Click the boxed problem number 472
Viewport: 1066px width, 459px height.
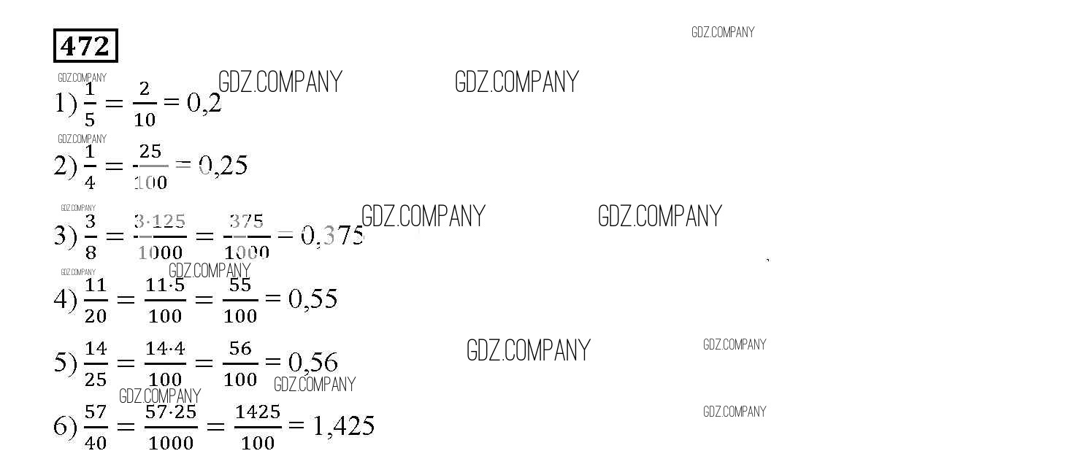click(85, 46)
